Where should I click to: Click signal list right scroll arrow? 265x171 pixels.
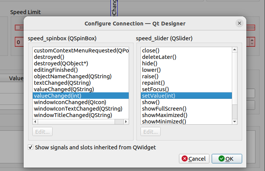(126, 122)
